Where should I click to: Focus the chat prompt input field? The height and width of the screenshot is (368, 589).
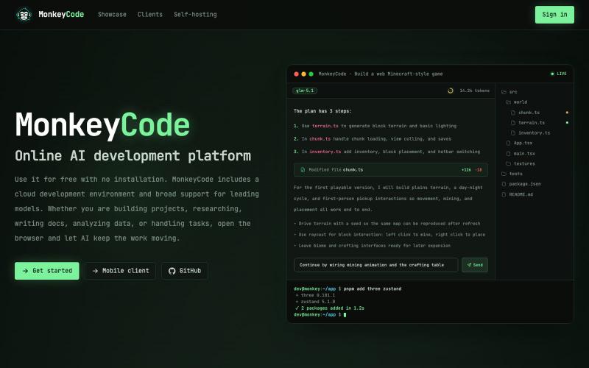(x=376, y=265)
